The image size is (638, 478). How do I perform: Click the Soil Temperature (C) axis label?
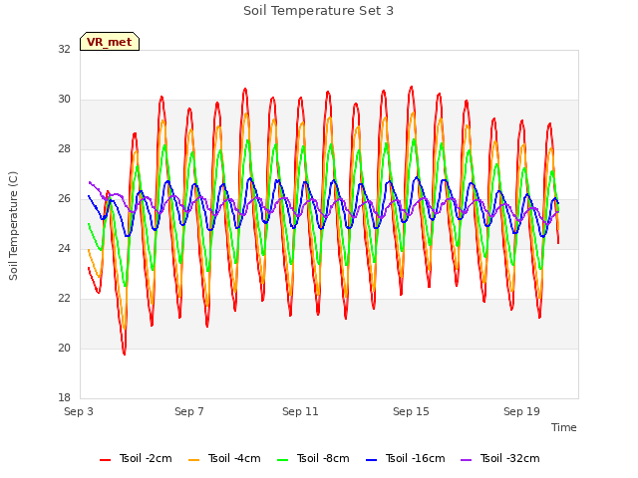click(x=13, y=226)
